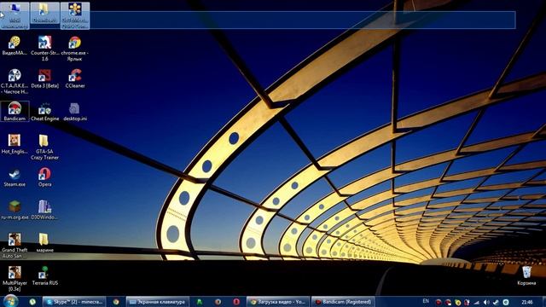Select the highlighted folder shortcut in top row
The height and width of the screenshot is (307, 546).
click(x=44, y=13)
